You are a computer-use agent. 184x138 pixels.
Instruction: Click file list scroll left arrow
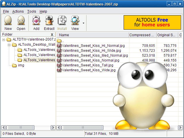pos(59,128)
